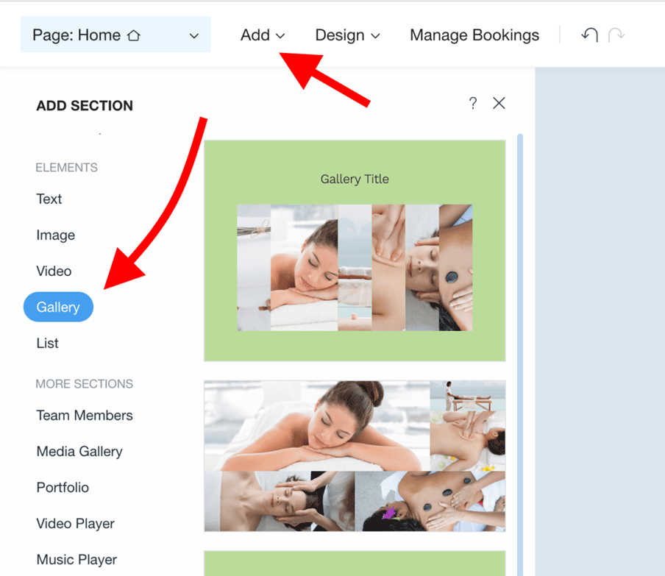Screen dimensions: 665x576
Task: Select List element in sidebar
Action: pyautogui.click(x=48, y=343)
